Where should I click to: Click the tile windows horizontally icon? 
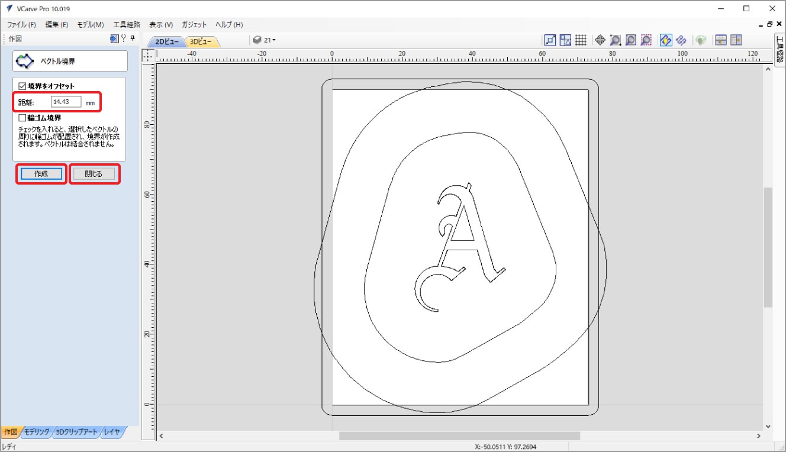click(x=720, y=40)
